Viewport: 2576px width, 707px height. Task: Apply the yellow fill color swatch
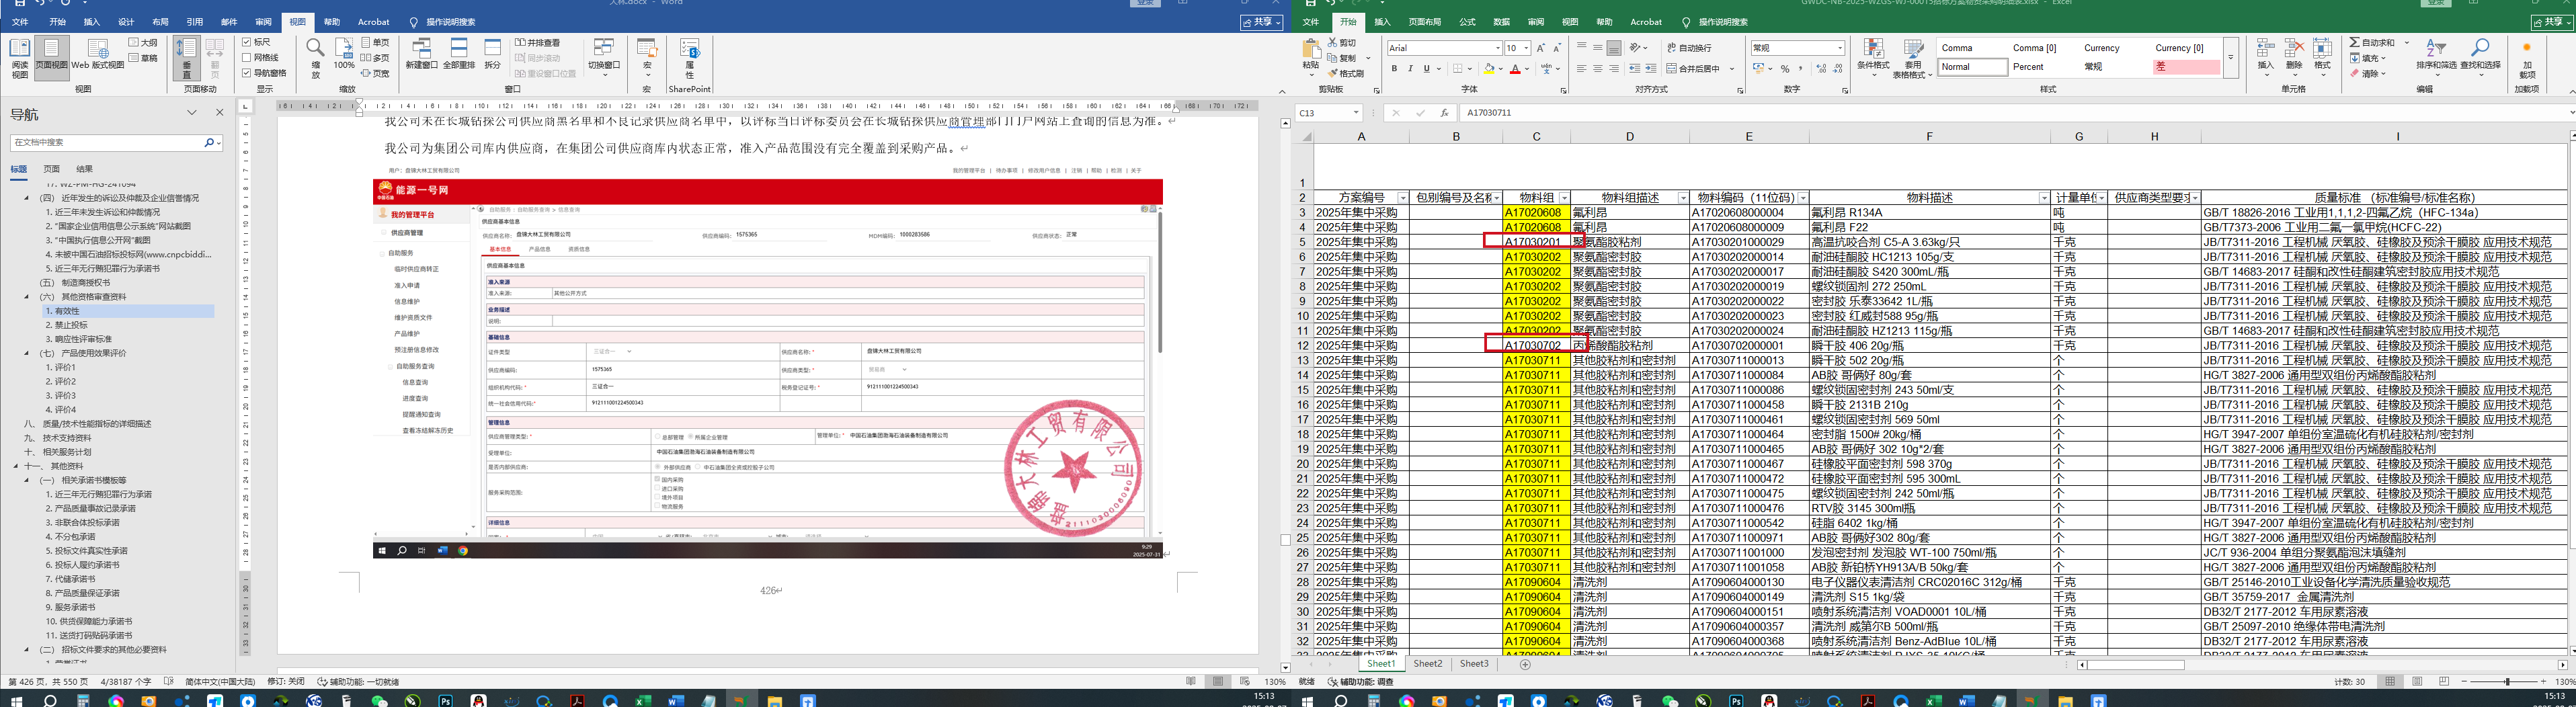pyautogui.click(x=1489, y=69)
